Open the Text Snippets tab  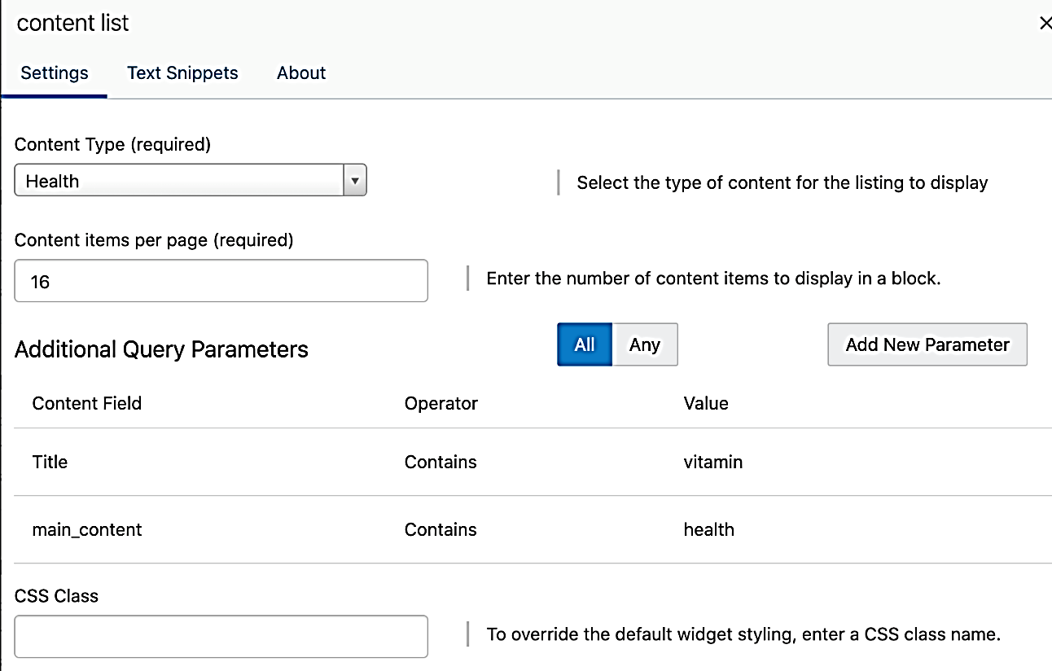[x=182, y=73]
